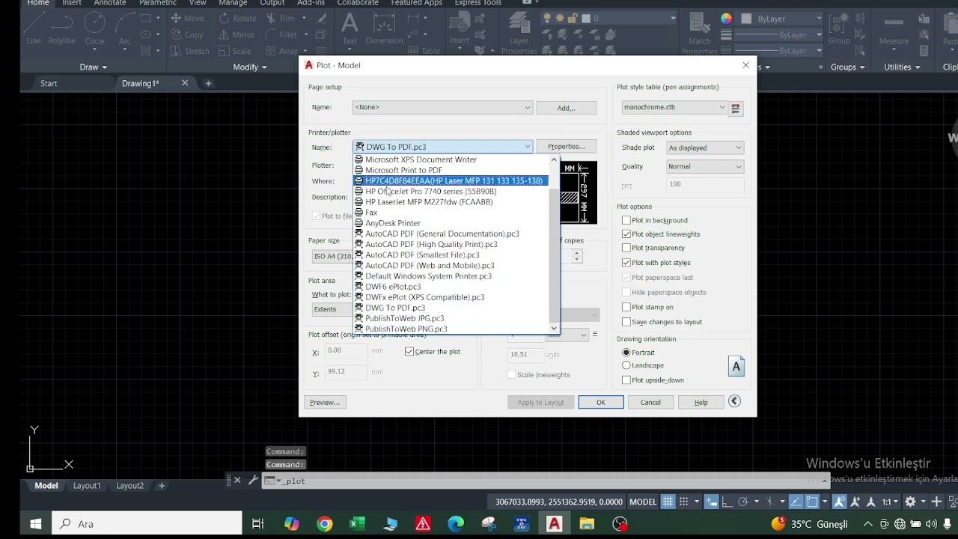Open the Quality dropdown

click(705, 167)
